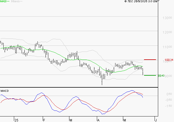Select the '25' year marker on time axis
This screenshot has height=122, width=174.
click(16, 120)
